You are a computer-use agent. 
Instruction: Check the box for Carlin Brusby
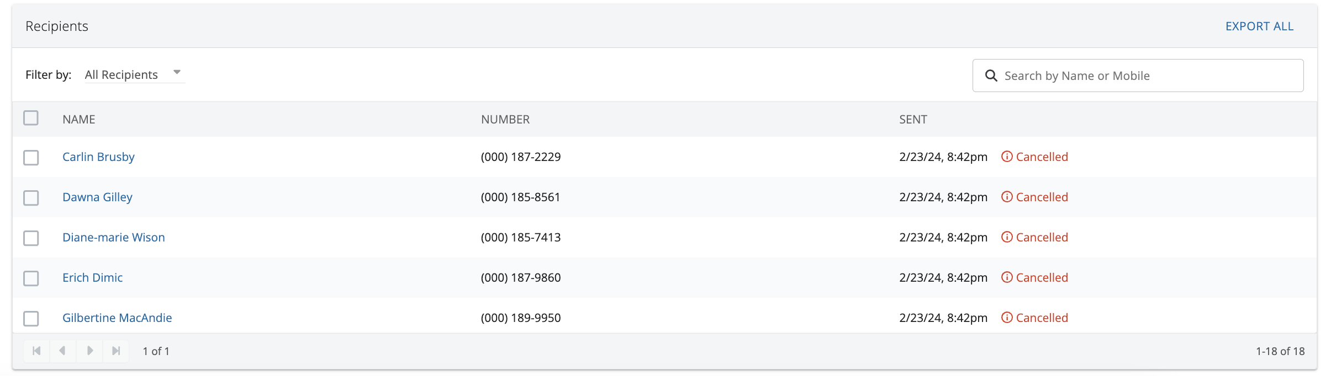[x=31, y=158]
